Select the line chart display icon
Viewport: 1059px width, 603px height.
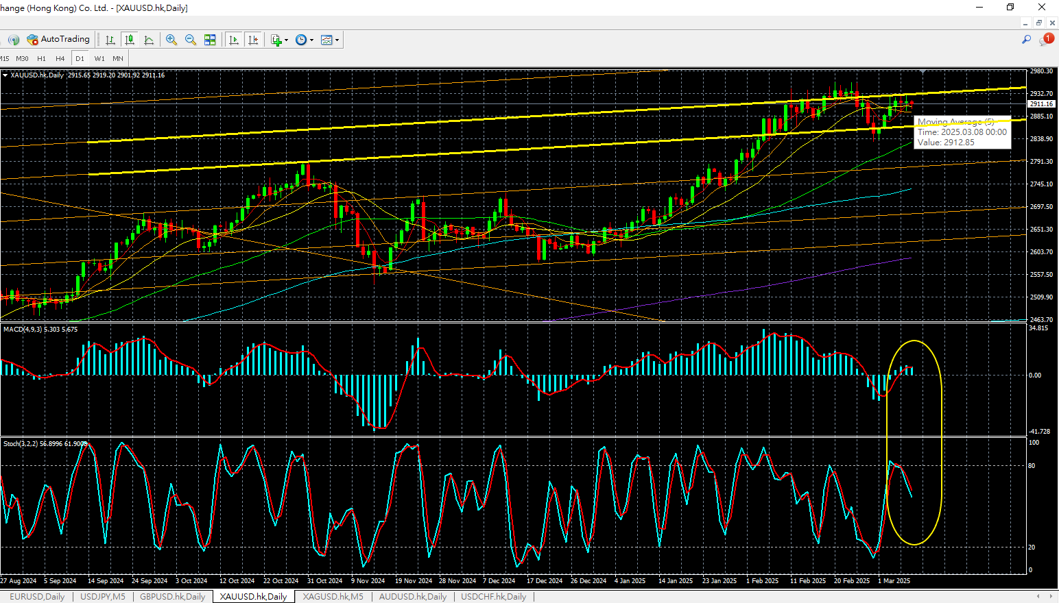[149, 40]
